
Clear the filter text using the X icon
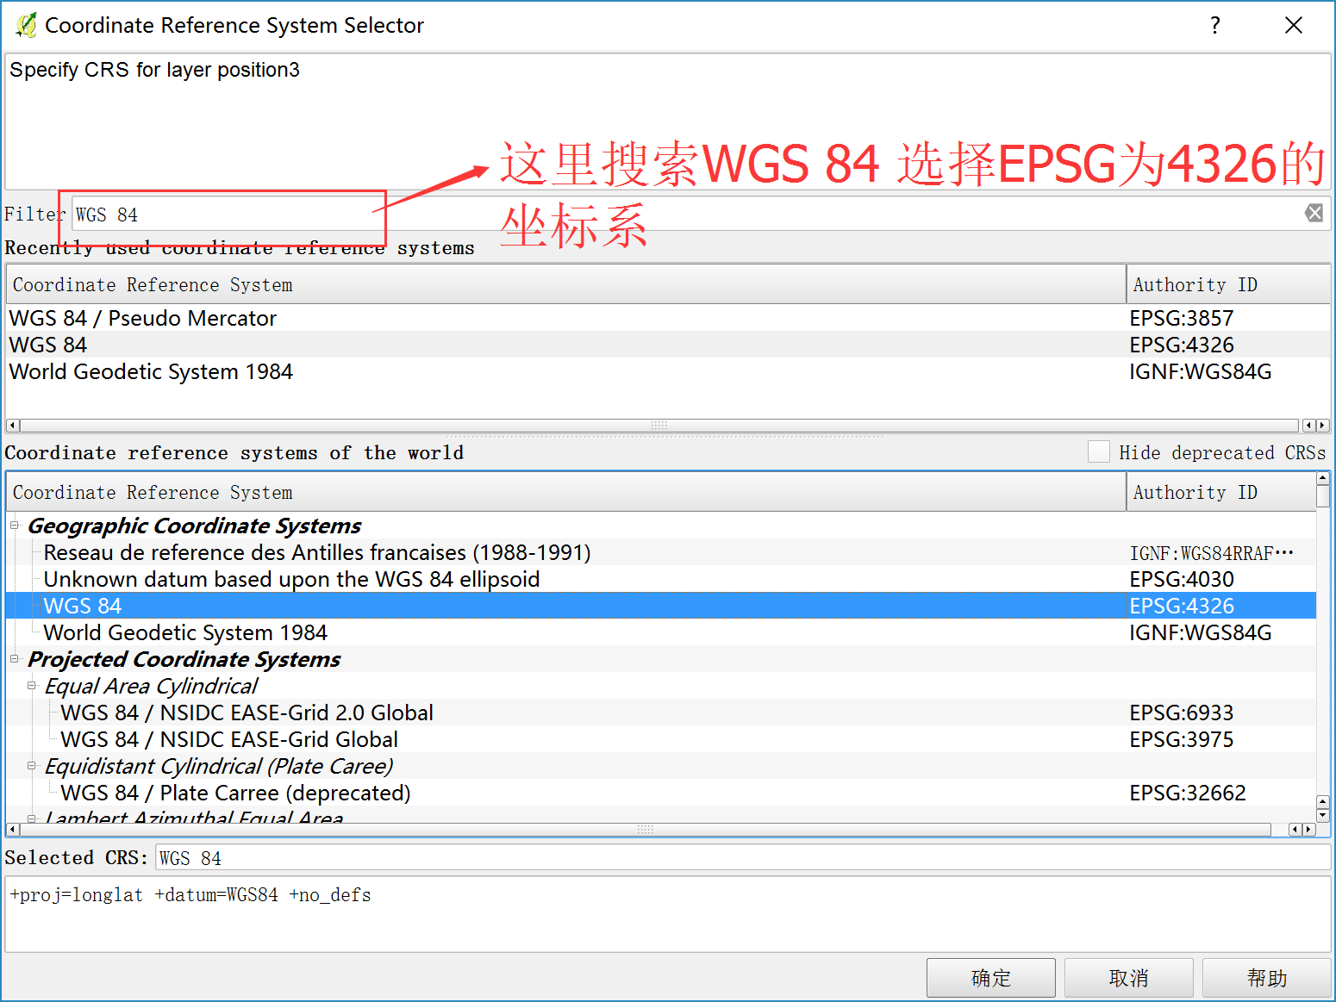click(1314, 213)
